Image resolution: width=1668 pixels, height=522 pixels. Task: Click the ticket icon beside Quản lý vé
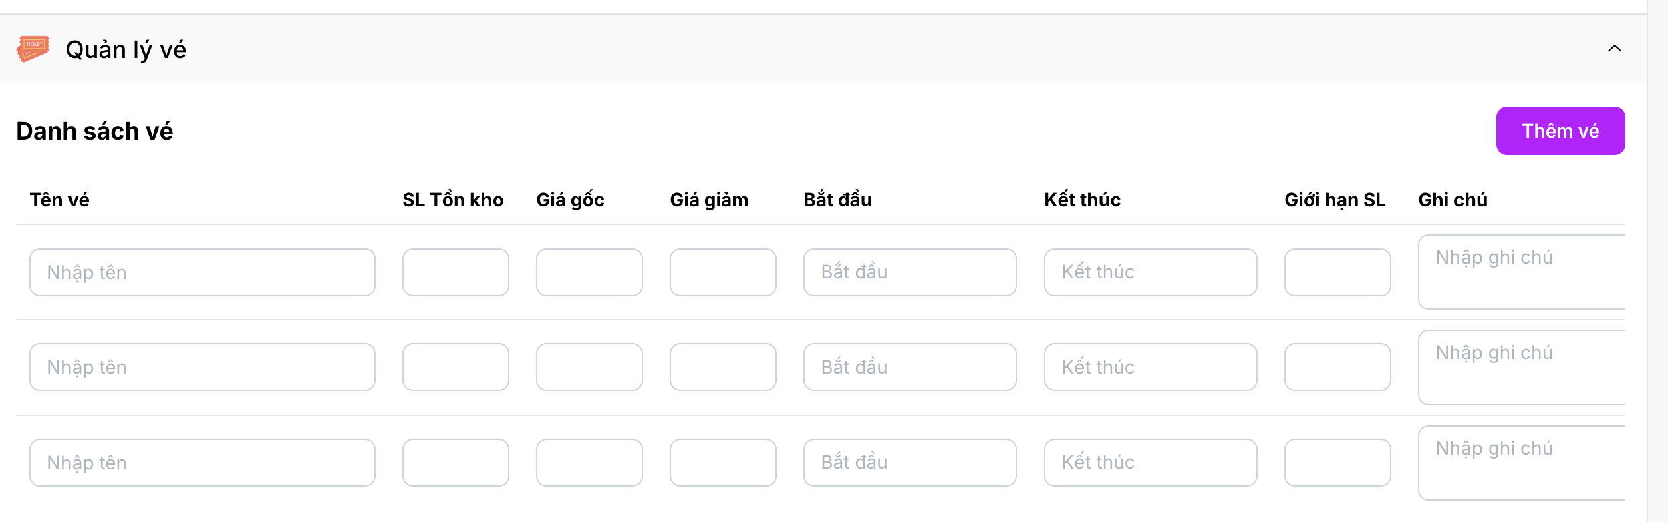click(x=33, y=49)
